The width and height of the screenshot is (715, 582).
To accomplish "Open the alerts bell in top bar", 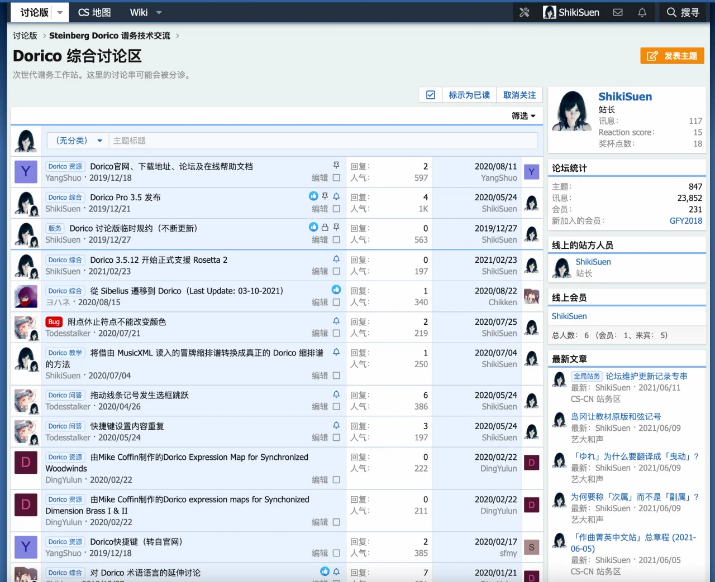I will pyautogui.click(x=642, y=12).
